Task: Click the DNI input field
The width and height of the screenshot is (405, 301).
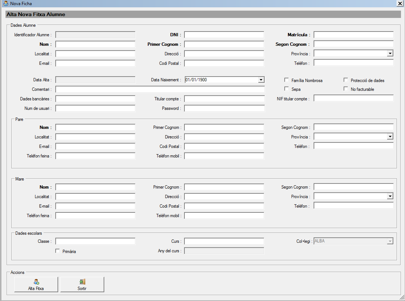Action: [x=224, y=35]
